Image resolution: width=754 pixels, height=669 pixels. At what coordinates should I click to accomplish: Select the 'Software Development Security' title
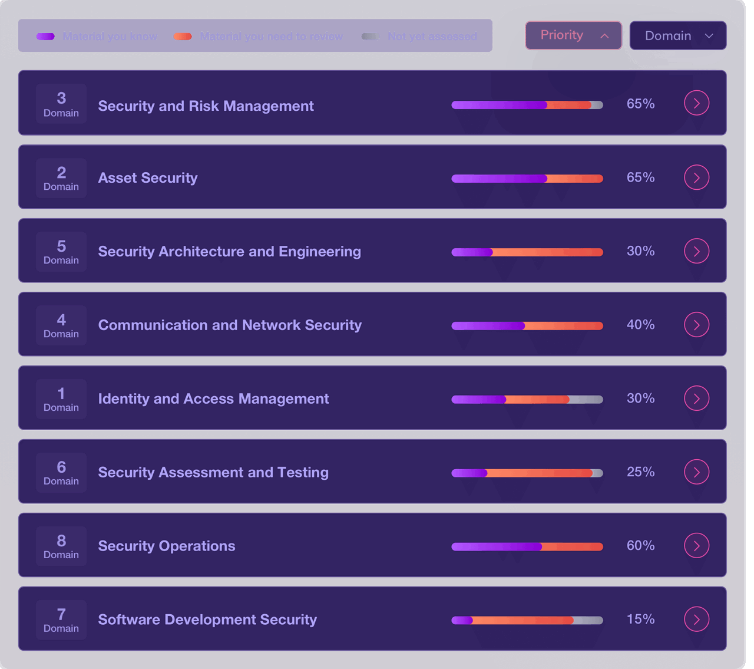207,620
